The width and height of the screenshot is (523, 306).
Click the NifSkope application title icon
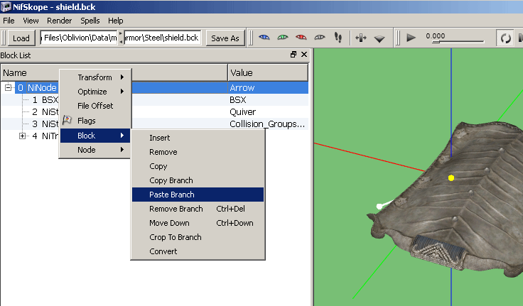click(6, 6)
